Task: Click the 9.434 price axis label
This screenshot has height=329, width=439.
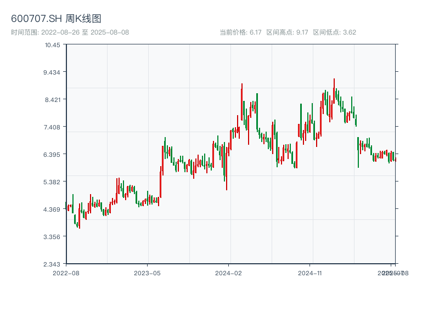Action: tap(53, 72)
